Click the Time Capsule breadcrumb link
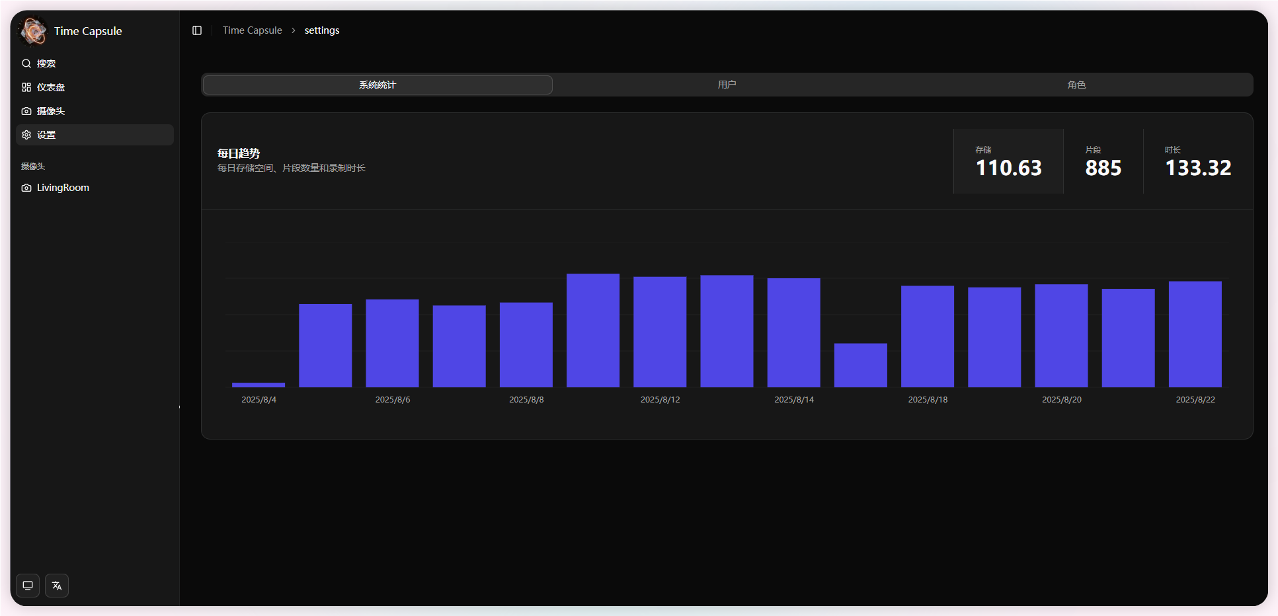 [x=252, y=30]
